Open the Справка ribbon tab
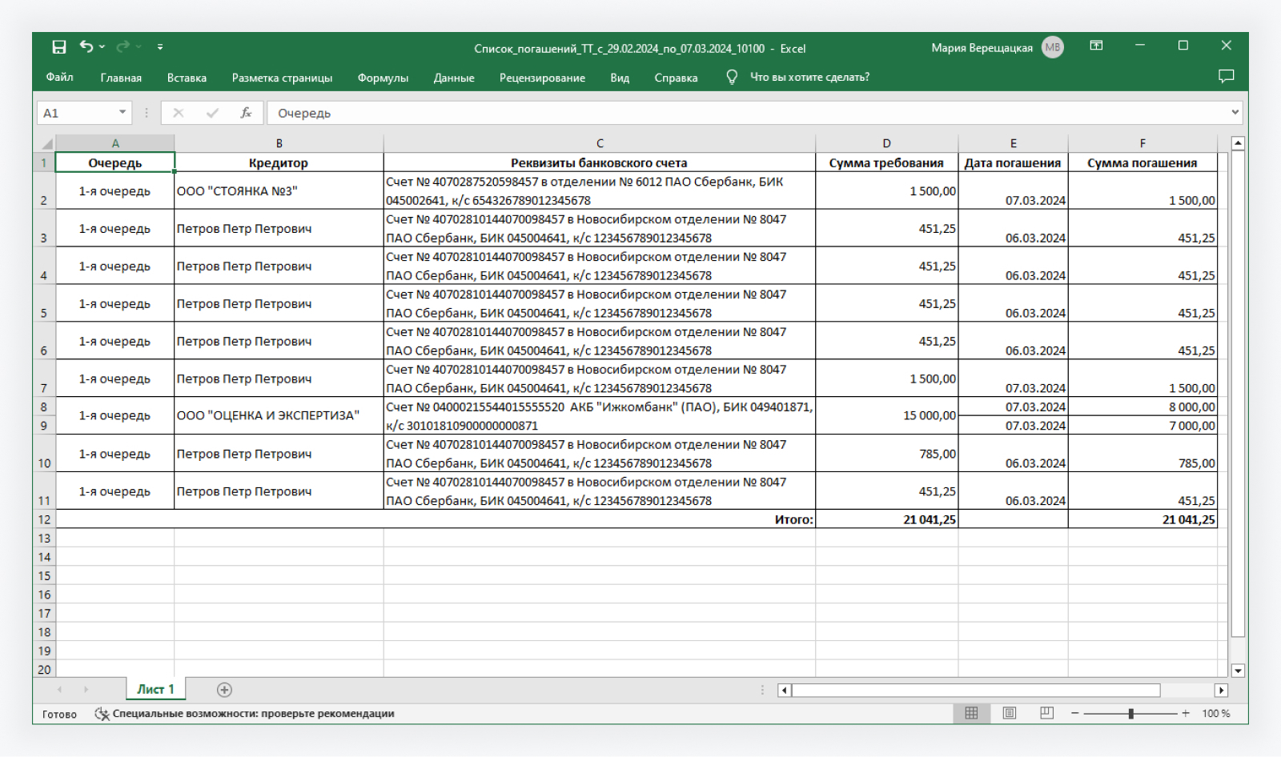Viewport: 1281px width, 757px height. coord(676,78)
